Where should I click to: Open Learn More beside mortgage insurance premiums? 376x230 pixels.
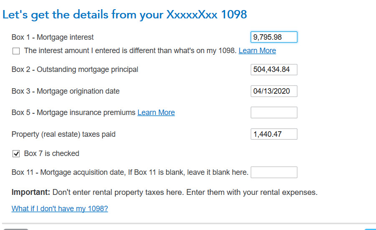(156, 112)
